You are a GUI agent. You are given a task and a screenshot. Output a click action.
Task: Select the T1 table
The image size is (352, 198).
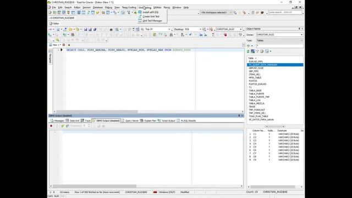point(250,87)
